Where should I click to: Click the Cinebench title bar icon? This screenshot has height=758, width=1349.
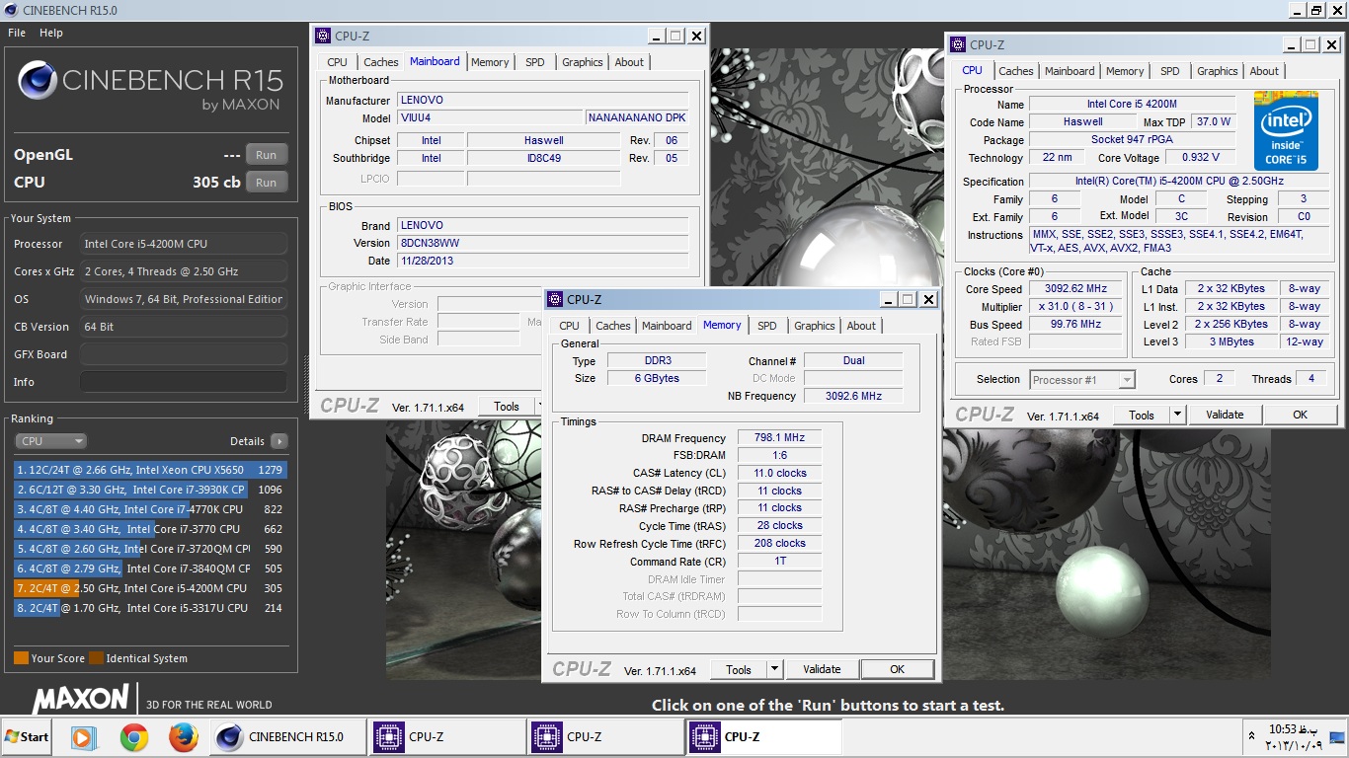(x=10, y=10)
